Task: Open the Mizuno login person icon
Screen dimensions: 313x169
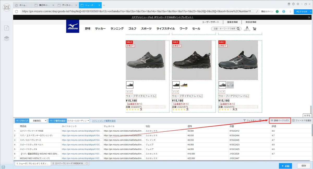Action: tap(247, 29)
